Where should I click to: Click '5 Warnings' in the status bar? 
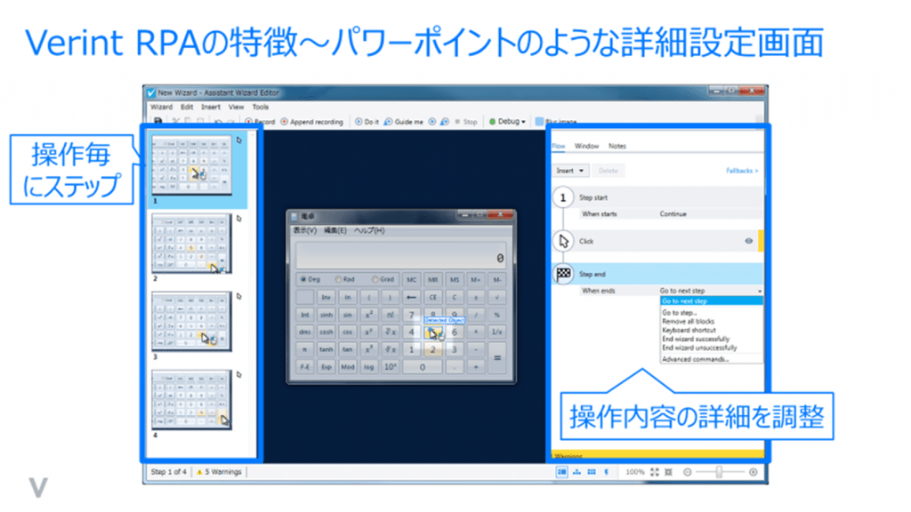coord(219,472)
